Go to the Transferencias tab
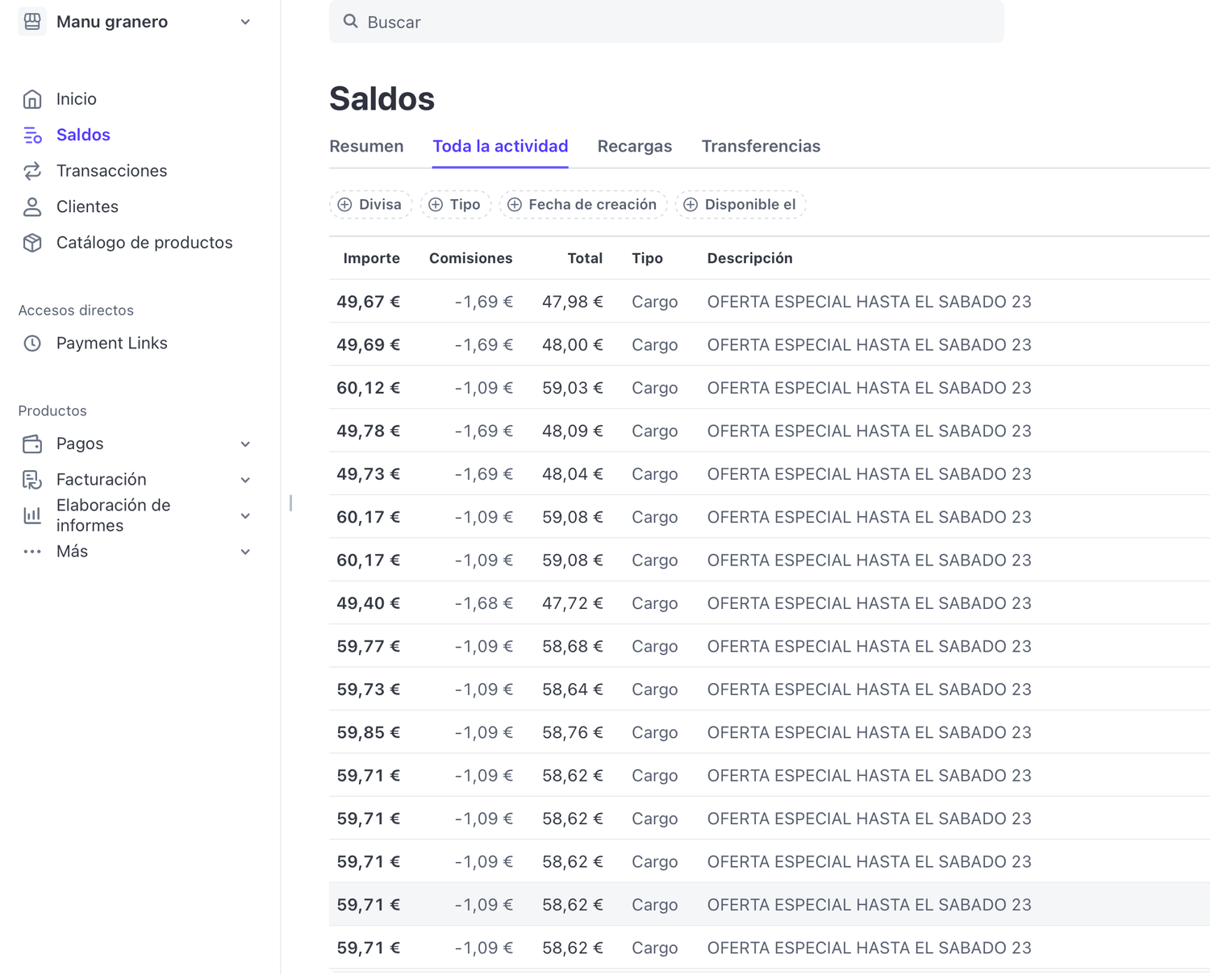Screen dimensions: 1210x975 click(x=760, y=146)
